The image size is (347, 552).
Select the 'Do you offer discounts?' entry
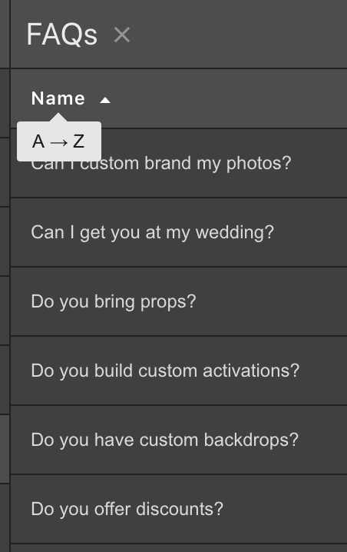[x=179, y=509]
